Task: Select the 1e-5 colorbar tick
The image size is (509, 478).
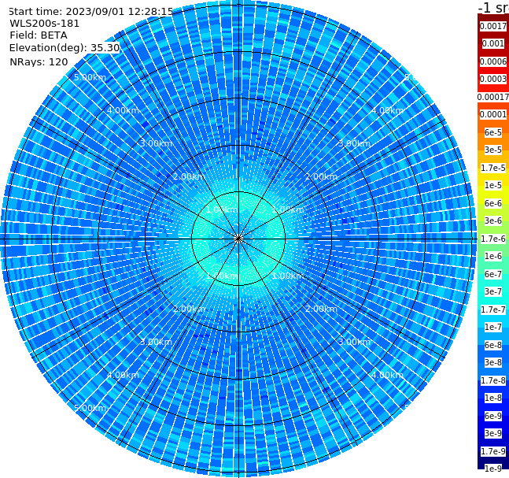Action: [493, 185]
